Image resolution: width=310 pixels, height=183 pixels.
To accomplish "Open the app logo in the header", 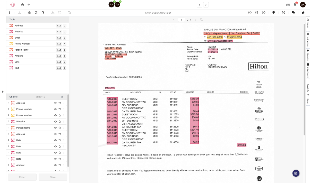I will pos(13,5).
